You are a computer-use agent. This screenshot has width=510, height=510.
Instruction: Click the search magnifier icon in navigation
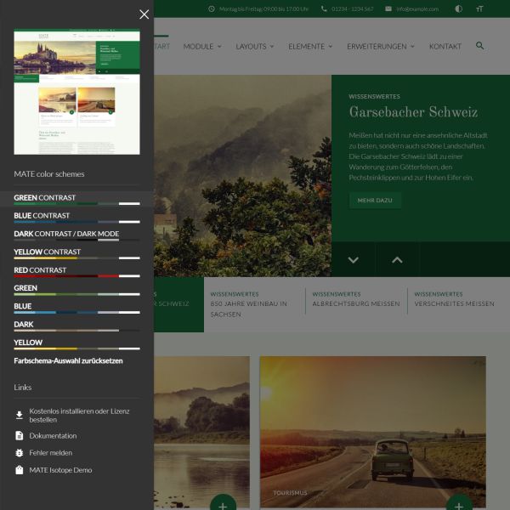[479, 46]
